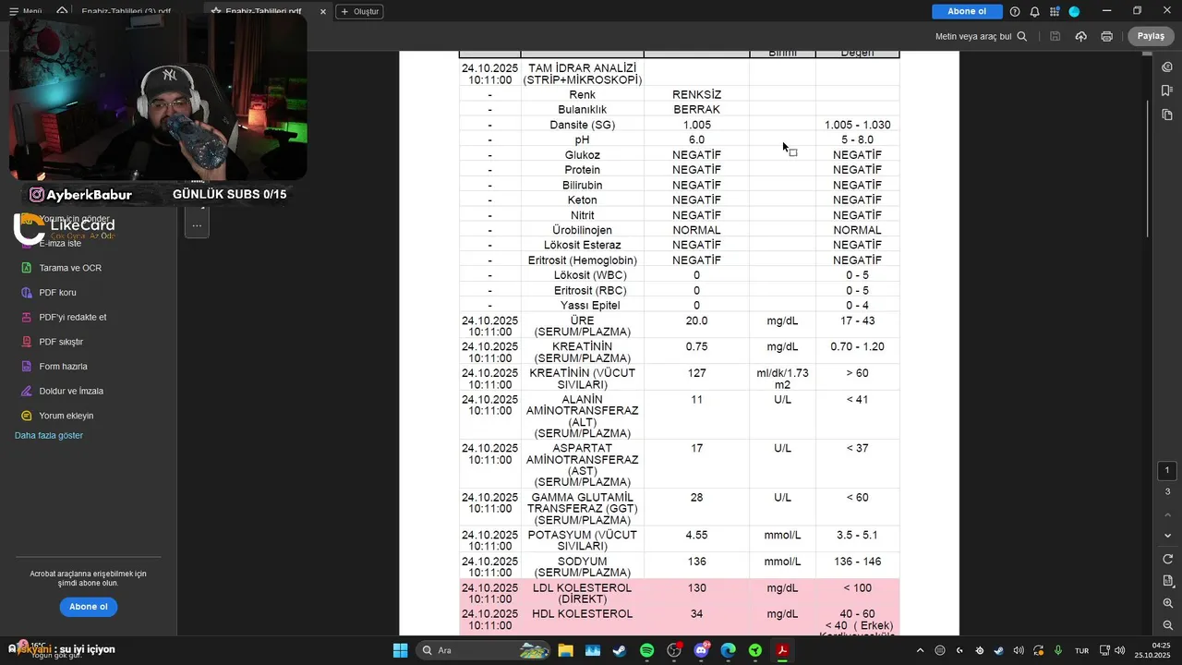Viewport: 1182px width, 665px height.
Task: Click Daha fazla göster link
Action: (49, 435)
